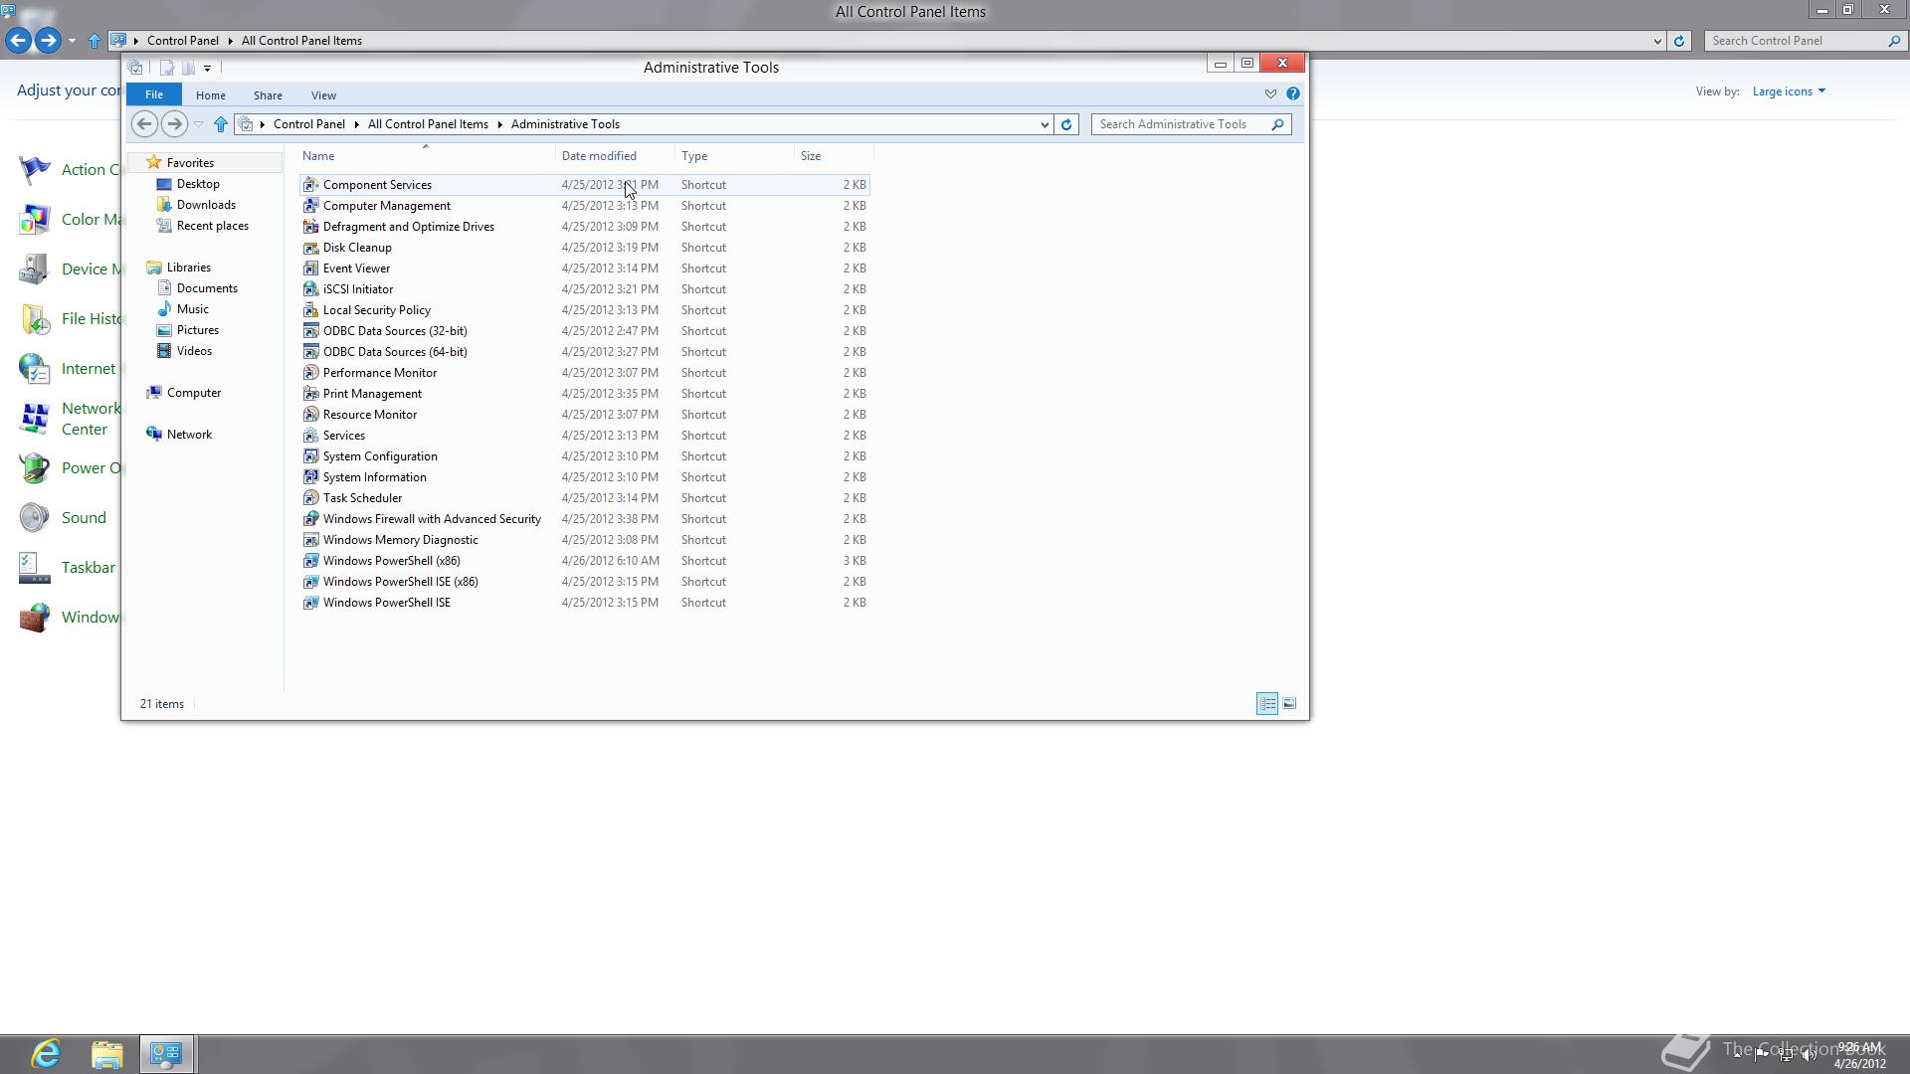Screen dimensions: 1910x1074
Task: Switch to large thumbnails view icon
Action: pyautogui.click(x=1289, y=703)
